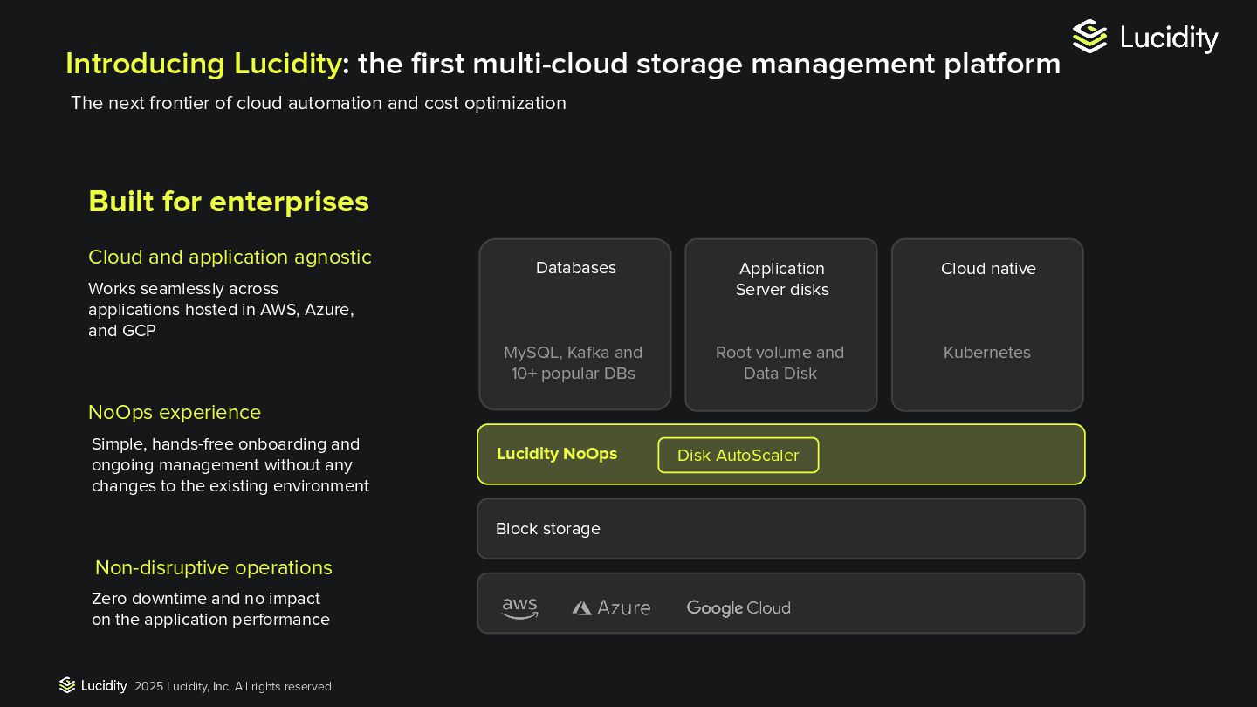The width and height of the screenshot is (1257, 707).
Task: Click the Cloud and application agnostic heading
Action: point(230,257)
